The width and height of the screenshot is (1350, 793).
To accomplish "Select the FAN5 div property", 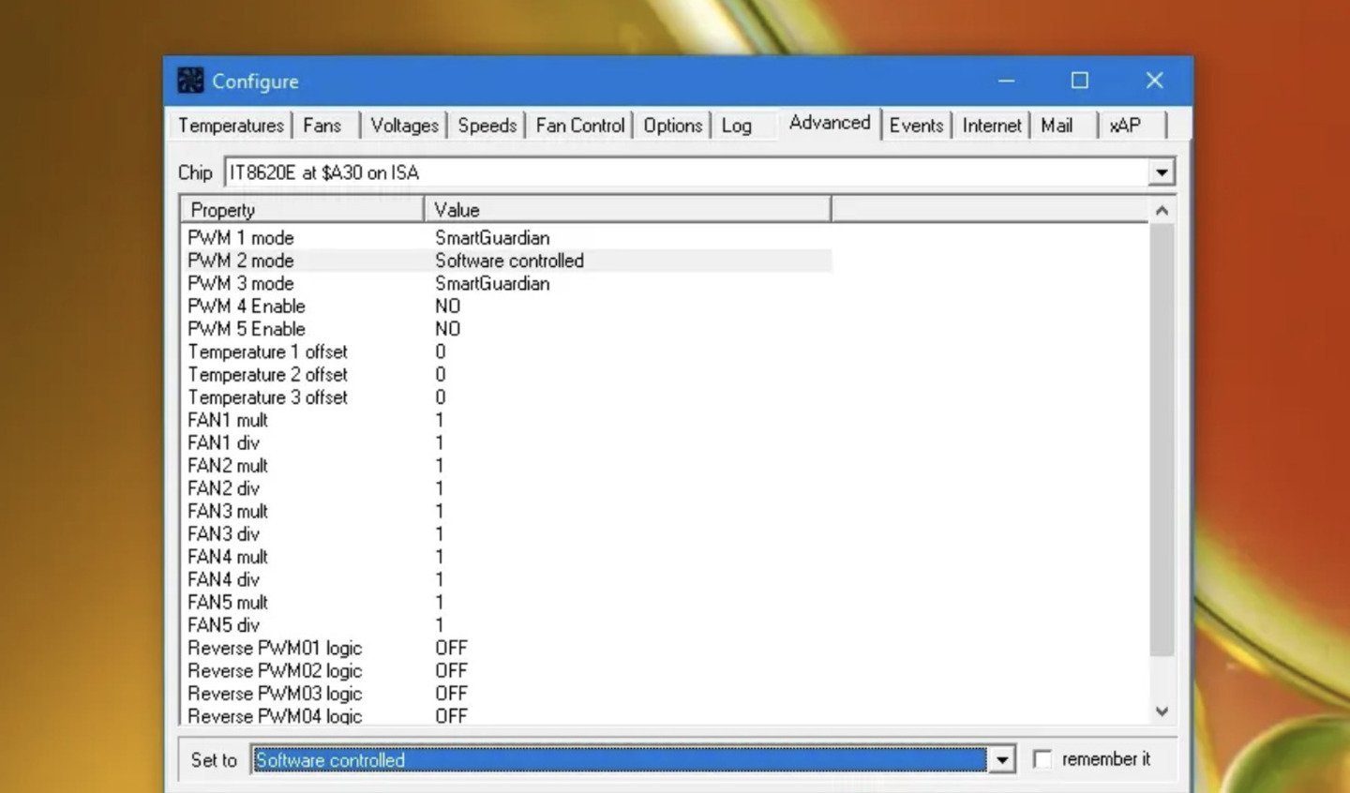I will point(223,625).
